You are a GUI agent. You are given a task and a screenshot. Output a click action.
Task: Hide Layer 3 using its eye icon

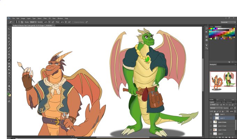point(211,118)
